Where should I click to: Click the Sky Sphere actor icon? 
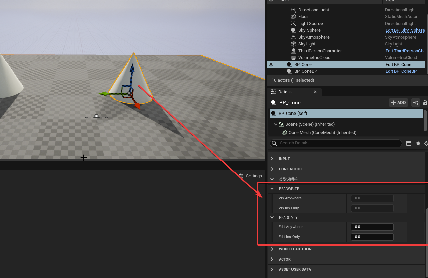tap(293, 30)
